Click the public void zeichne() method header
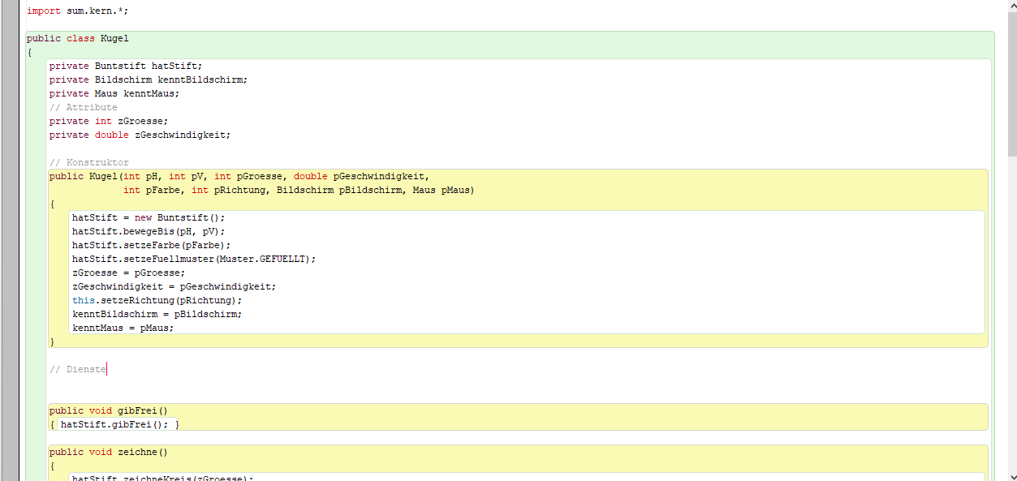 tap(108, 452)
